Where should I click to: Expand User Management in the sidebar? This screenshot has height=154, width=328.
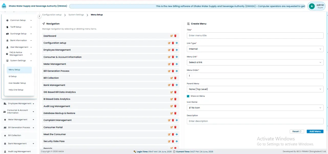click(19, 47)
